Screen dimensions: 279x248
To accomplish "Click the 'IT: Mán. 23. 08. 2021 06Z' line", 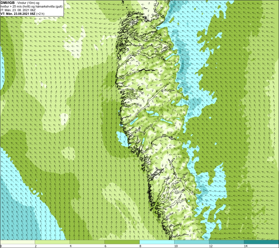I will point(18,10).
